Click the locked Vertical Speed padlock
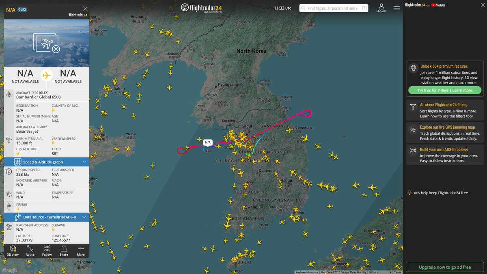 [53, 143]
